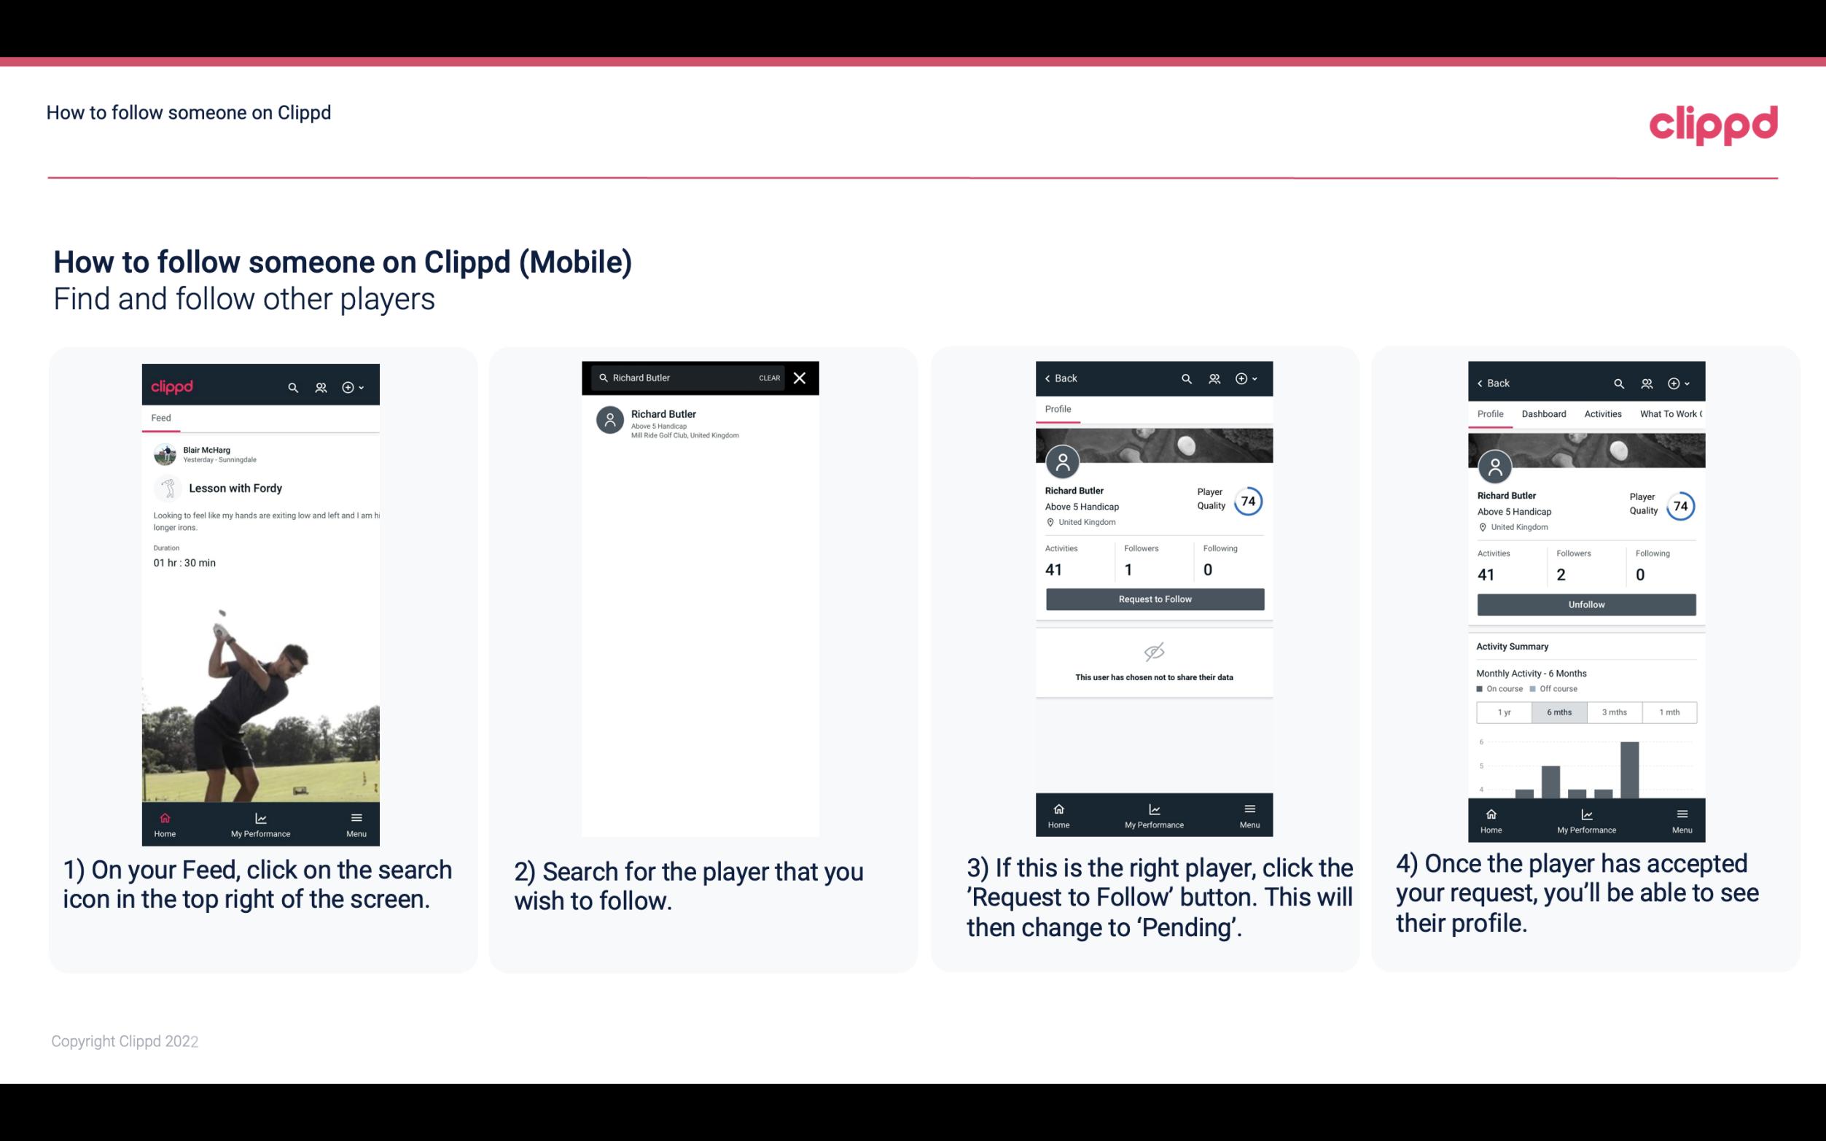Click the Request to Follow button
The image size is (1826, 1141).
tap(1153, 598)
